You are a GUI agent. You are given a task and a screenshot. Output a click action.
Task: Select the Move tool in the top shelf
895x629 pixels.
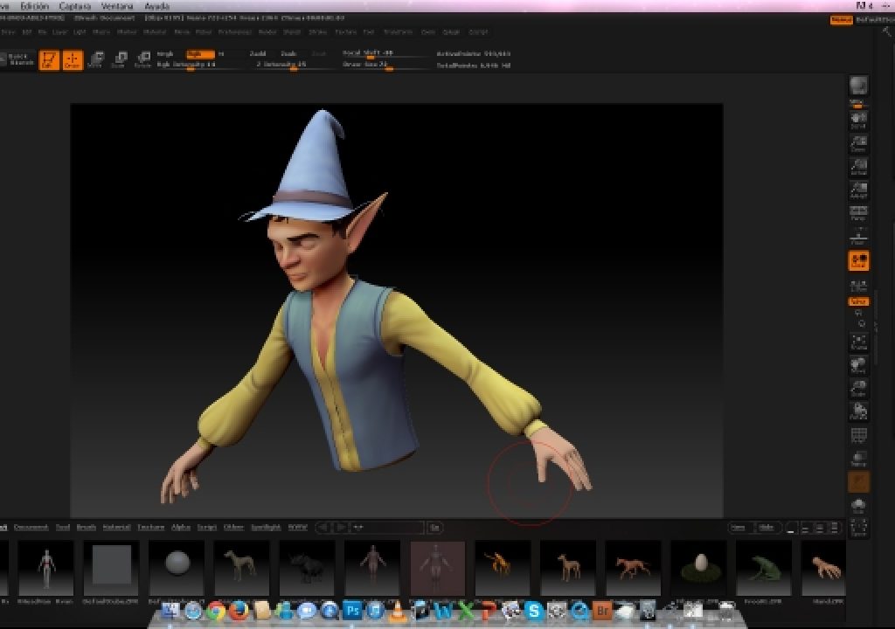pyautogui.click(x=96, y=59)
